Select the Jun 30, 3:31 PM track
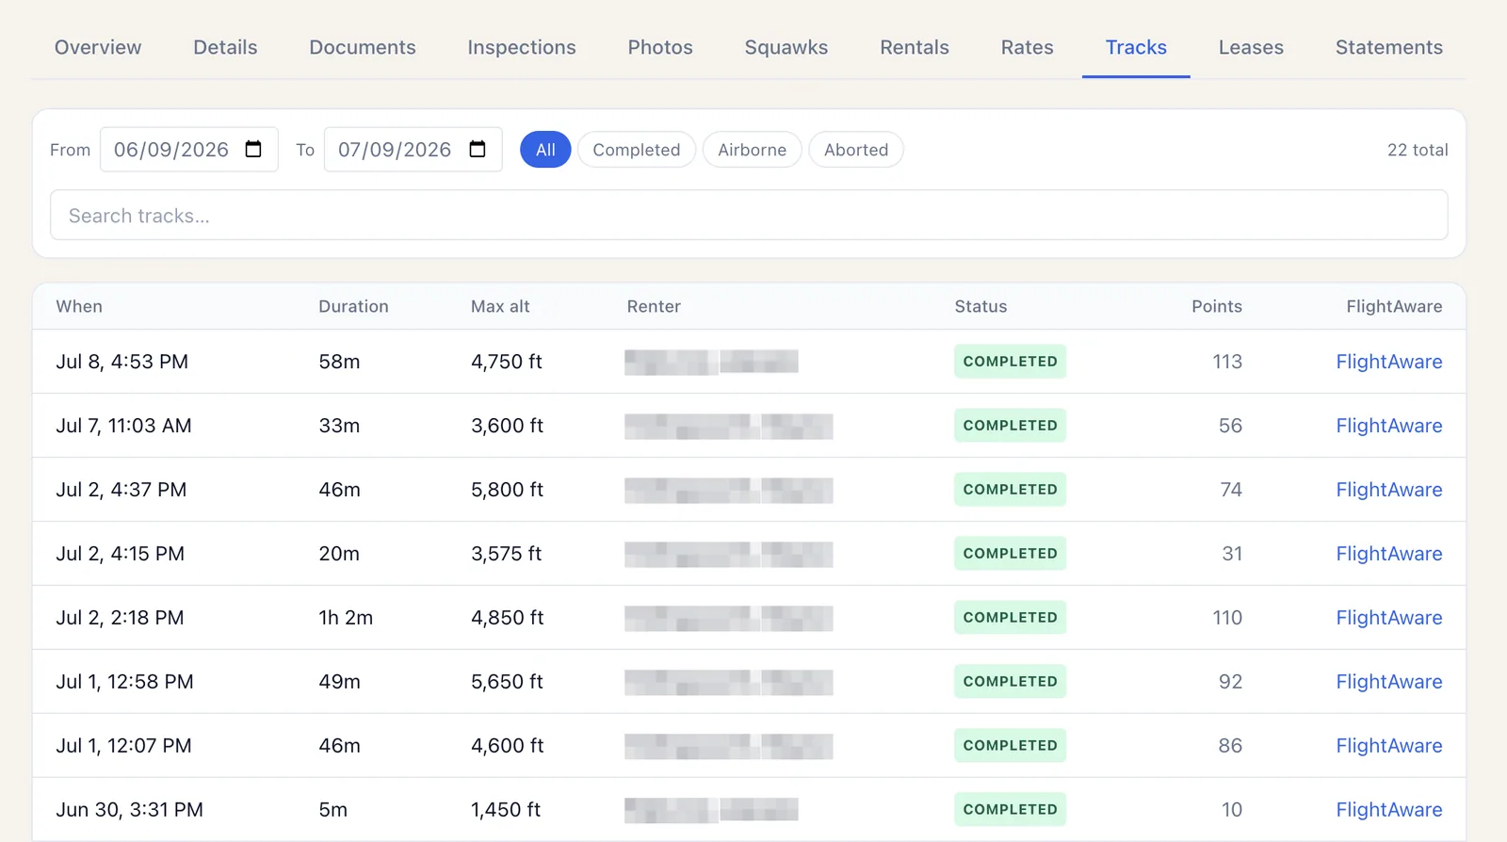Viewport: 1507px width, 842px height. click(x=749, y=810)
